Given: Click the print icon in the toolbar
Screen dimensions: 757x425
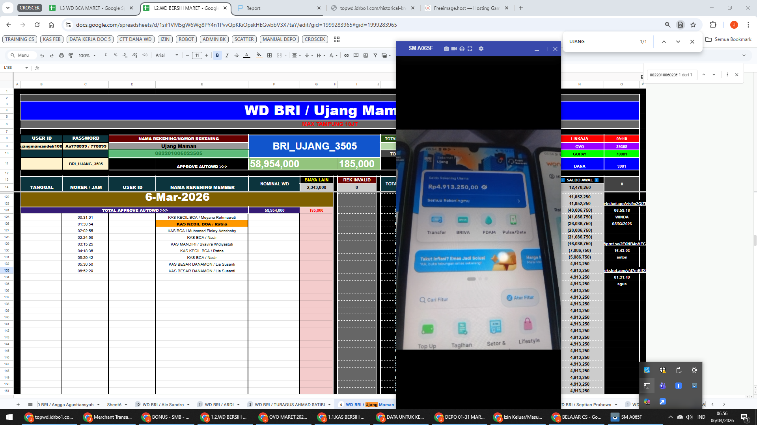Looking at the screenshot, I should pyautogui.click(x=61, y=55).
